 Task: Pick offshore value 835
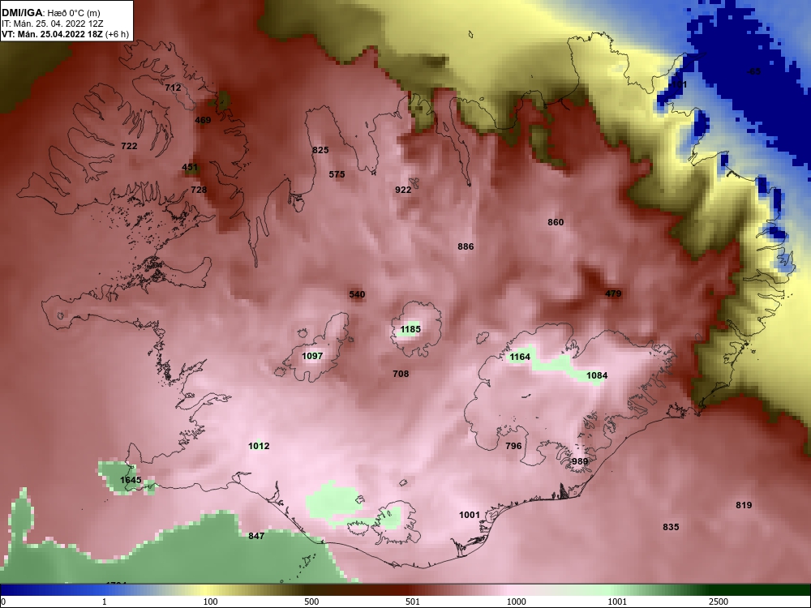pos(671,528)
